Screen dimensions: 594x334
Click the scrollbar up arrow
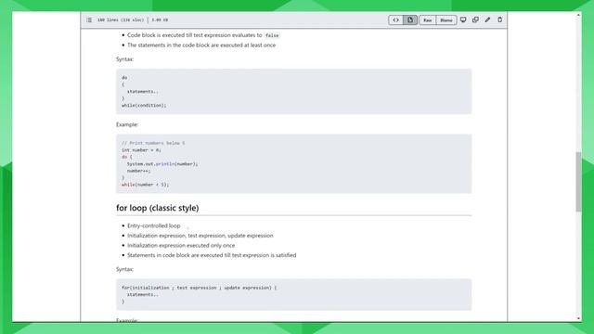578,15
